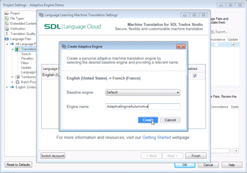
Task: Close the Create Adaptive Engine dialog
Action: point(180,46)
